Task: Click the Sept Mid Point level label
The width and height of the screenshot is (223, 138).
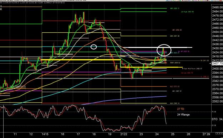Action: [192, 69]
